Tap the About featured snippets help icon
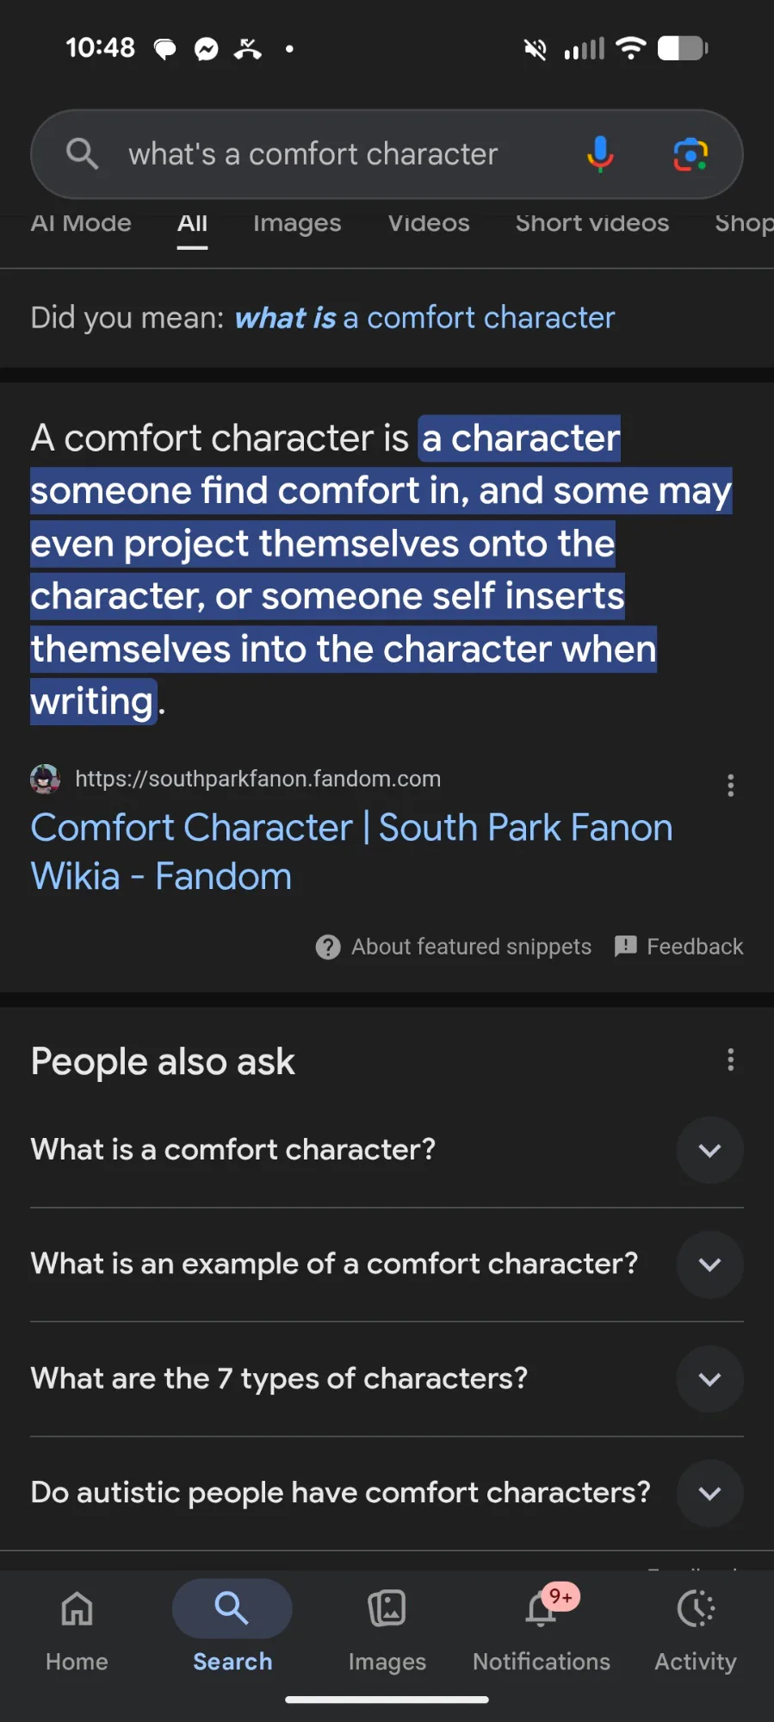This screenshot has width=774, height=1722. (328, 947)
